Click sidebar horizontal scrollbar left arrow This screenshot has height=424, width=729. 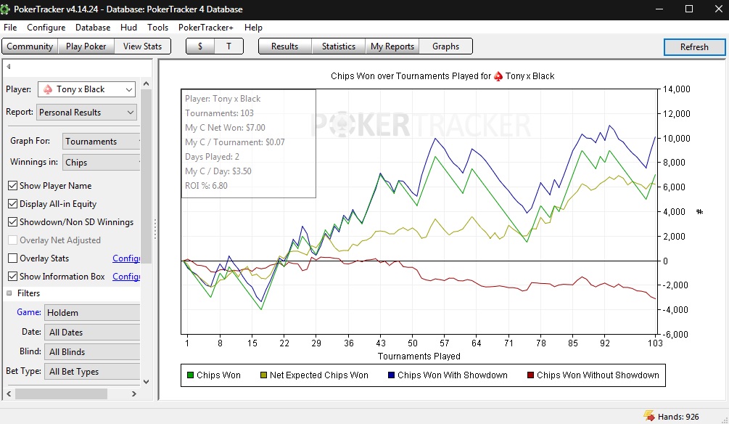click(9, 394)
